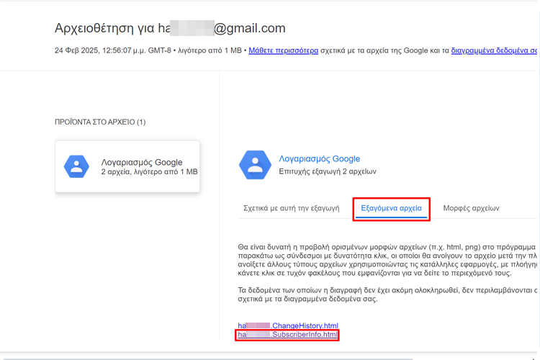Click the 'Επιτυχής εξαγωγή 2 αρχείων' status text

click(x=328, y=171)
